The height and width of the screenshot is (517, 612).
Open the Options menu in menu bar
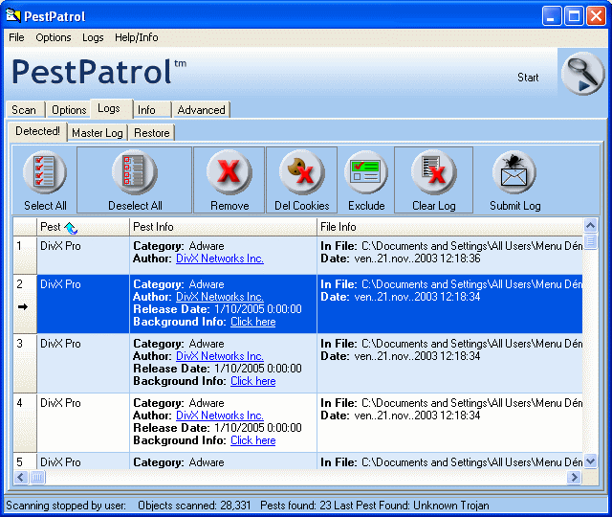point(54,37)
